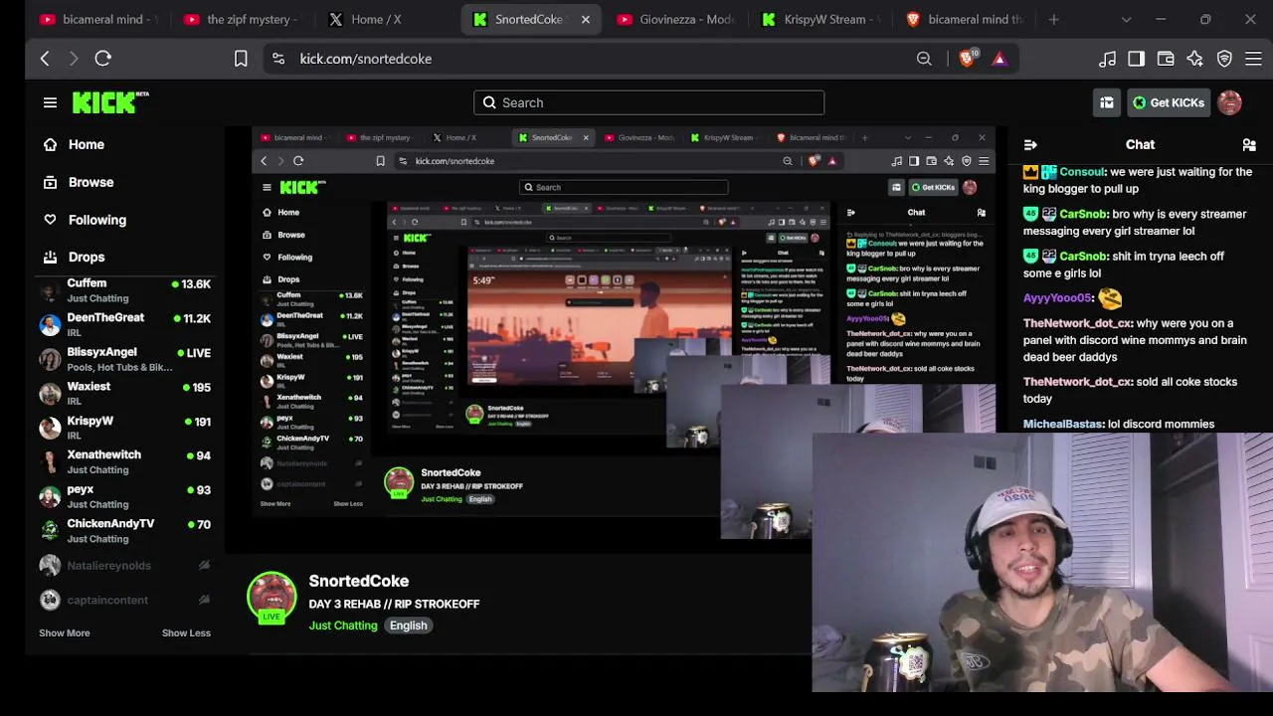Open BlissyxAngel's live channel
The height and width of the screenshot is (716, 1273).
pyautogui.click(x=124, y=359)
